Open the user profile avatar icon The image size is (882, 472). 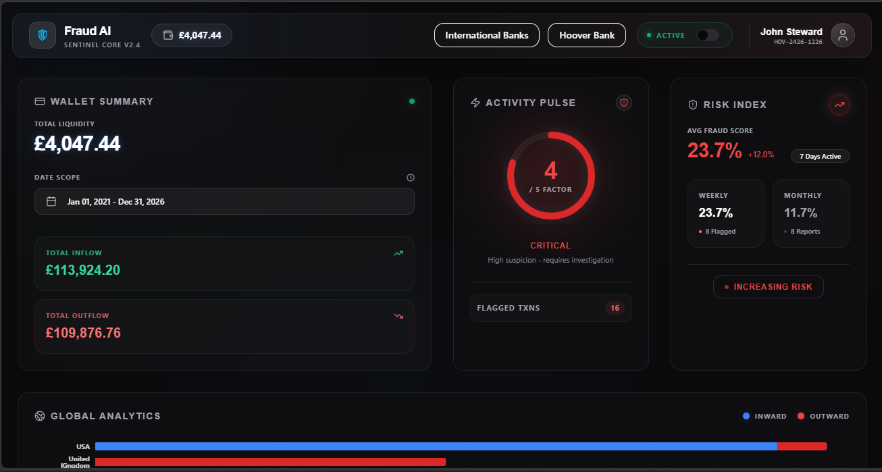pyautogui.click(x=843, y=35)
